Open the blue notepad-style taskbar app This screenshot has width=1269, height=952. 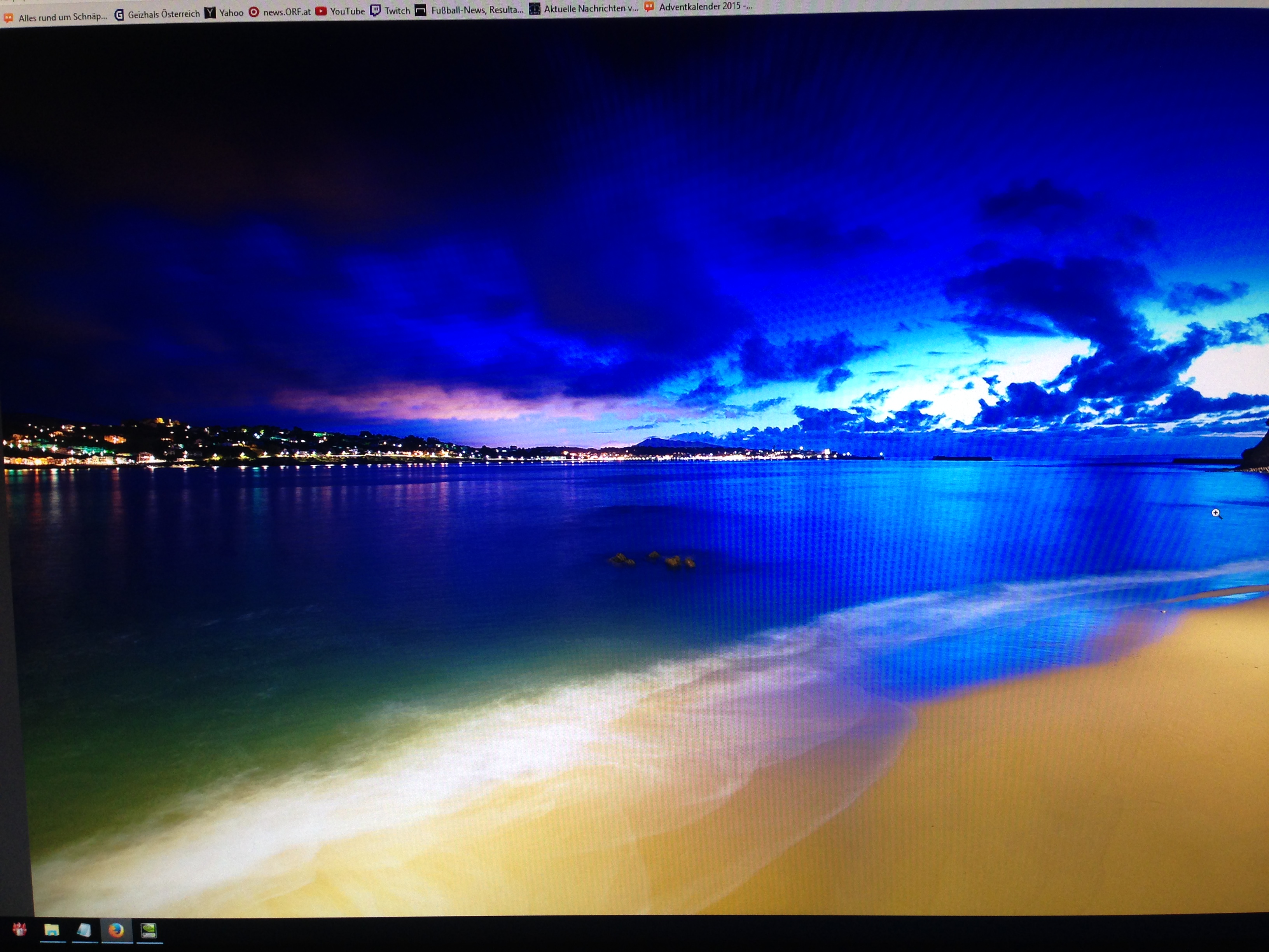[x=84, y=930]
